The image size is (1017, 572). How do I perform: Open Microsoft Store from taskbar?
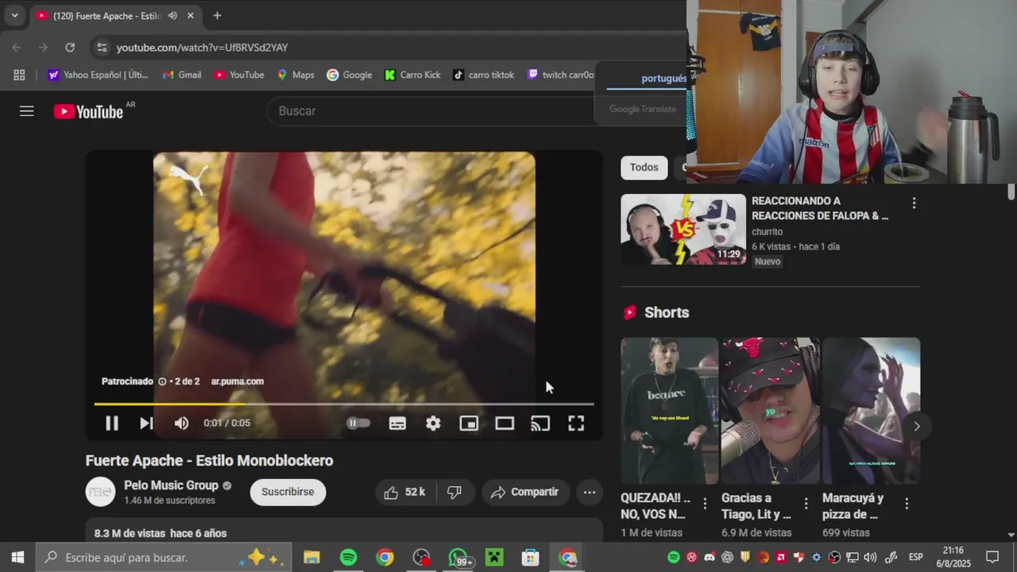point(531,558)
